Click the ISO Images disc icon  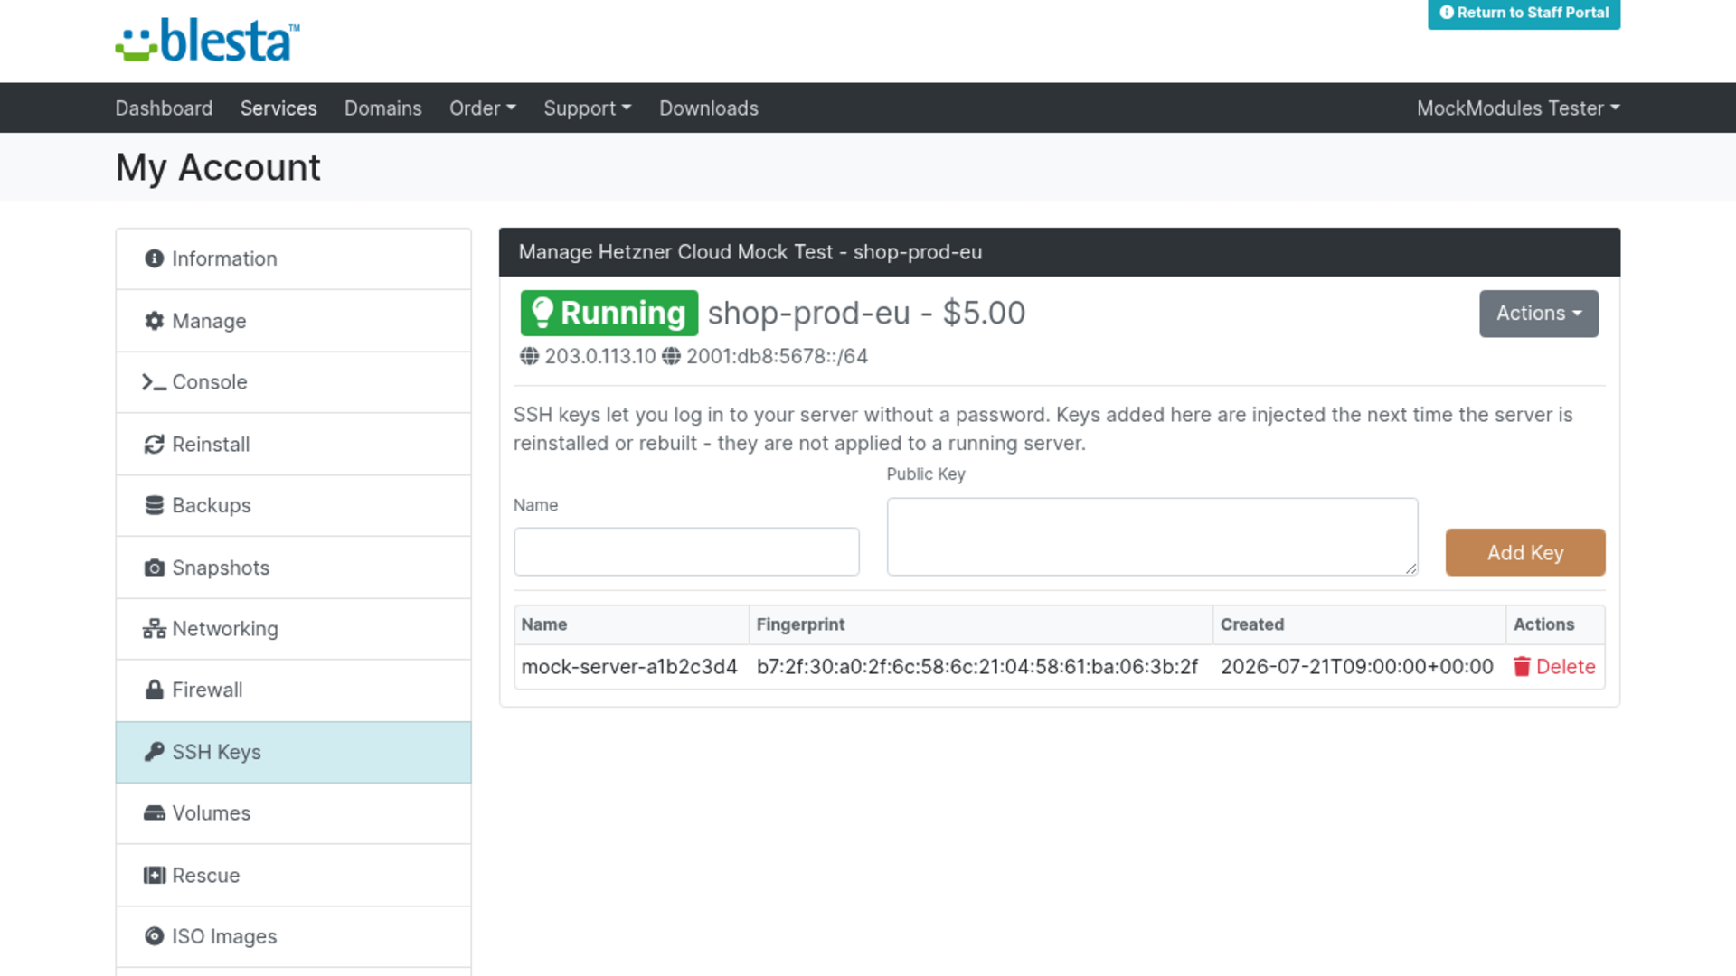[x=155, y=936]
